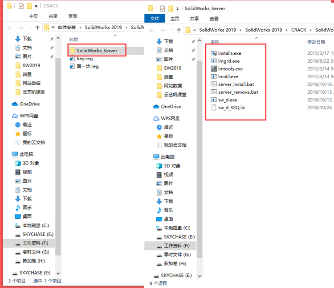The width and height of the screenshot is (334, 288).
Task: Open quick access toolbar dropdown in CRACK window
Action: pyautogui.click(x=36, y=6)
